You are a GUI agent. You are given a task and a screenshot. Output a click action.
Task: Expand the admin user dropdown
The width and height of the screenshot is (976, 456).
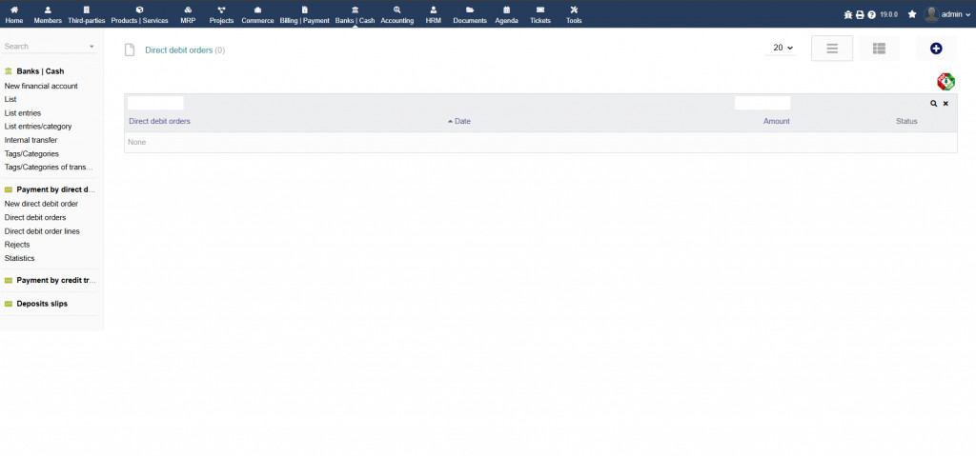pyautogui.click(x=967, y=15)
